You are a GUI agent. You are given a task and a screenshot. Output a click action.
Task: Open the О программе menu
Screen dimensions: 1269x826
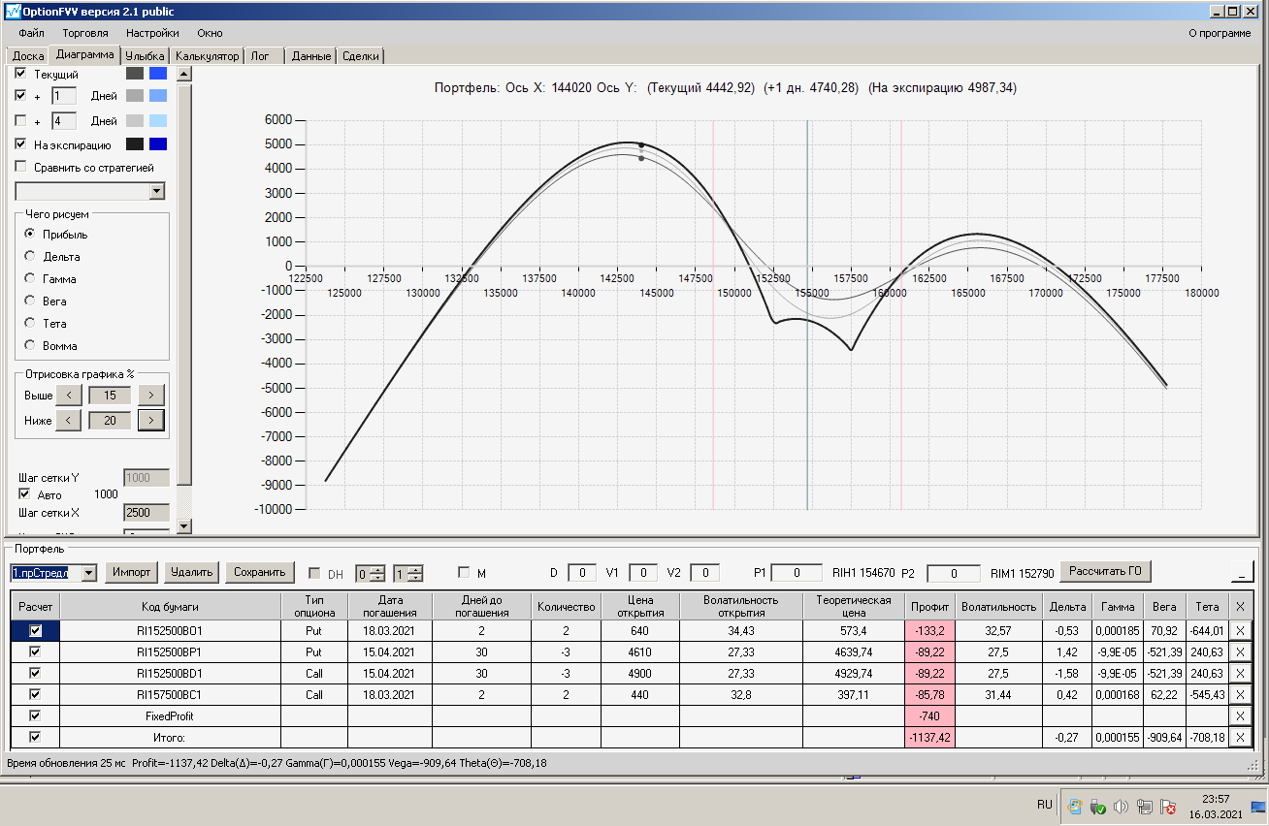pyautogui.click(x=1220, y=33)
